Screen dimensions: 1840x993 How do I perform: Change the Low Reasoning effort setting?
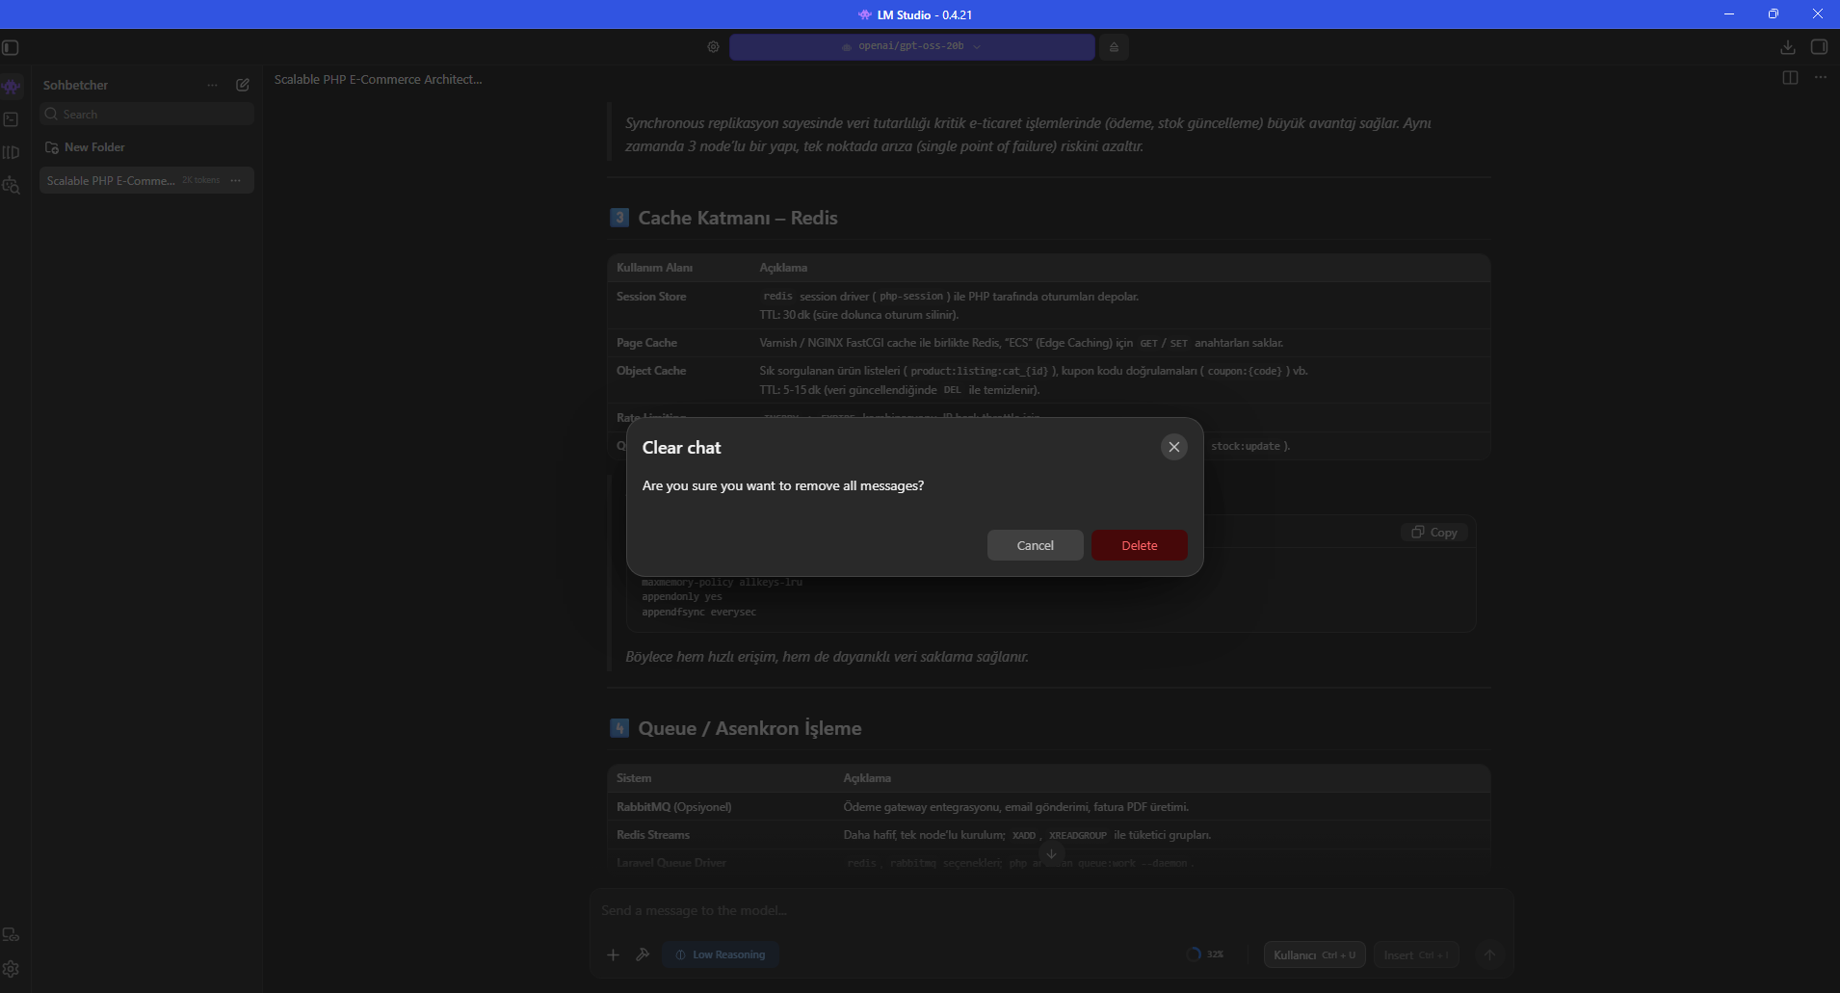click(x=721, y=954)
